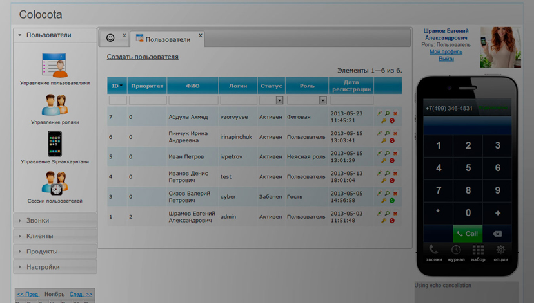Click ФИО filter input field

point(193,100)
